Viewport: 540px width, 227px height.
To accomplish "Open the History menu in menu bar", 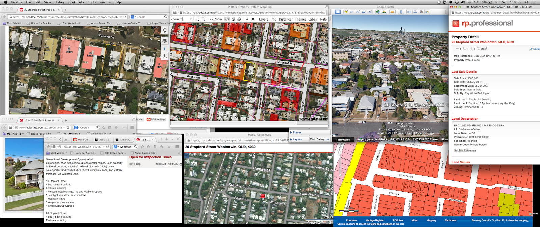I will 59,2.
